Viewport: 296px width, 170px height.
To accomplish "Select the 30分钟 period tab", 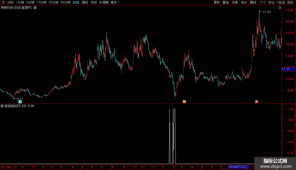I will pyautogui.click(x=53, y=2).
